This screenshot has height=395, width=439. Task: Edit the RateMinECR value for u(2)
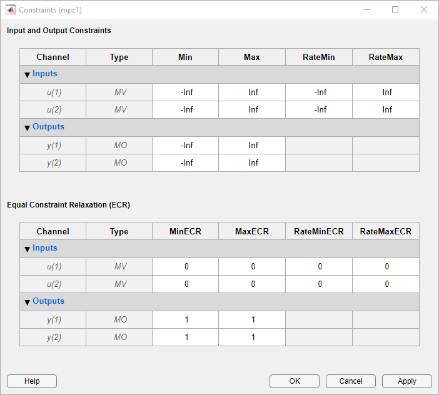(x=319, y=284)
